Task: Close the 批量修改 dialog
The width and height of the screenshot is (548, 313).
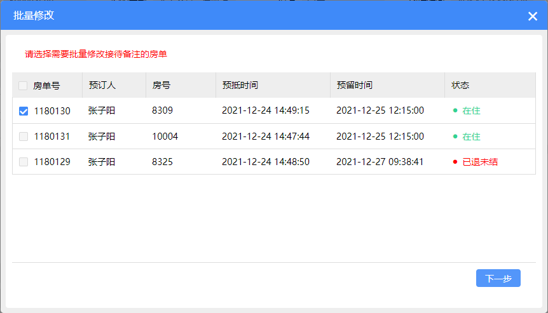Action: (x=532, y=16)
